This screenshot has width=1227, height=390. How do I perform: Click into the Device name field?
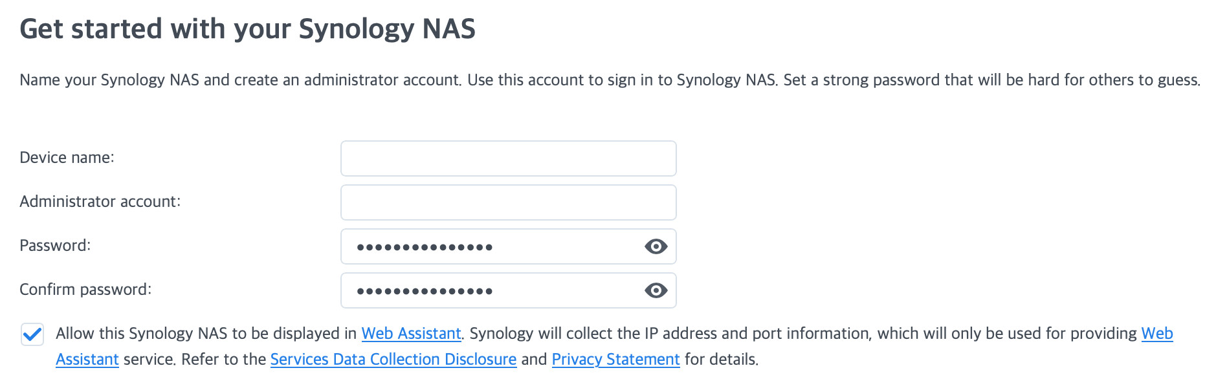[508, 158]
